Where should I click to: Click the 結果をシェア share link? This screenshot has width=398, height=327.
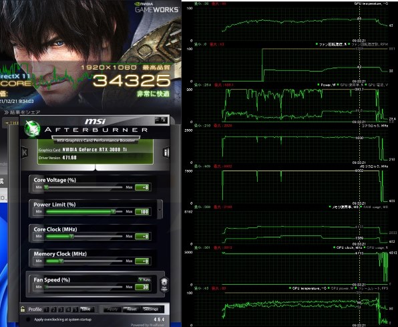click(x=22, y=112)
